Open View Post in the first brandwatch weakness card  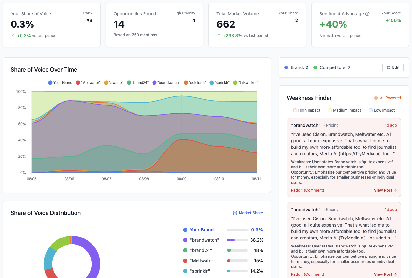(385, 190)
